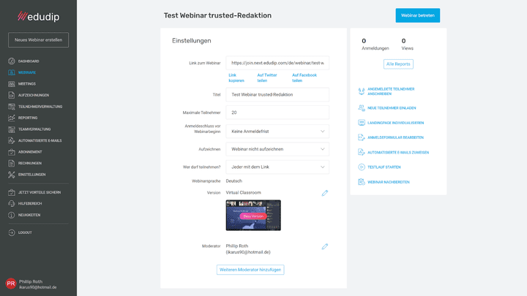Expand the Aufzeichnen dropdown
The height and width of the screenshot is (296, 527).
277,149
